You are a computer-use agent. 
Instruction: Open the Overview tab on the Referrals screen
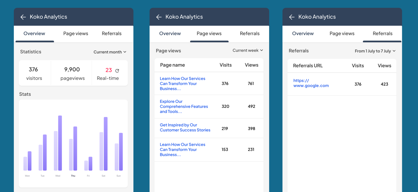303,33
